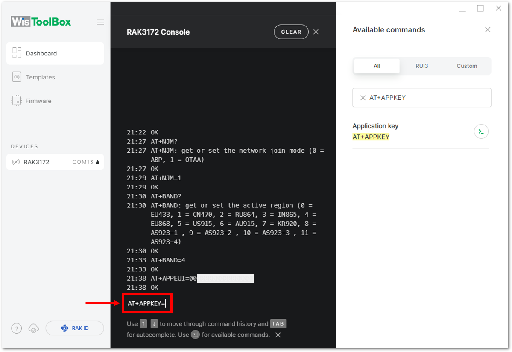Click the WisToolBox logo
Image resolution: width=512 pixels, height=352 pixels.
(x=41, y=22)
